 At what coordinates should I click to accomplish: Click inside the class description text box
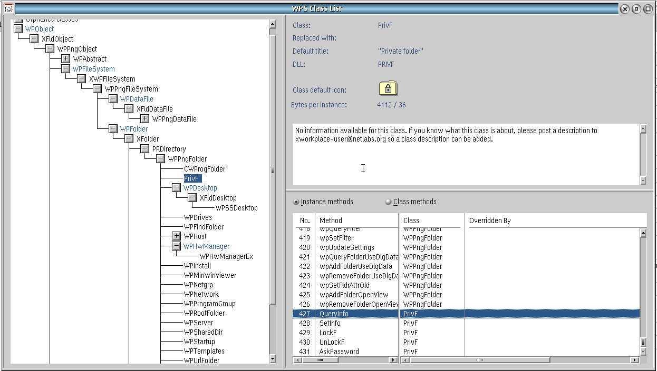(466, 154)
